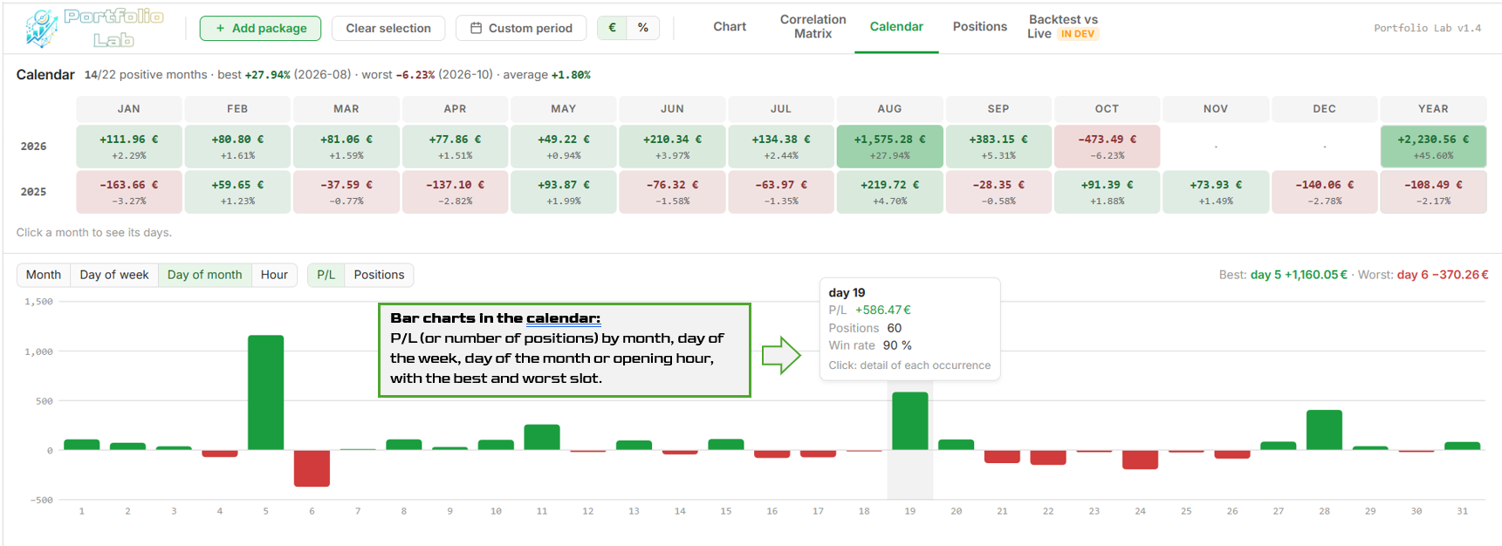Switch display to euro currency
The height and width of the screenshot is (546, 1502).
[613, 28]
